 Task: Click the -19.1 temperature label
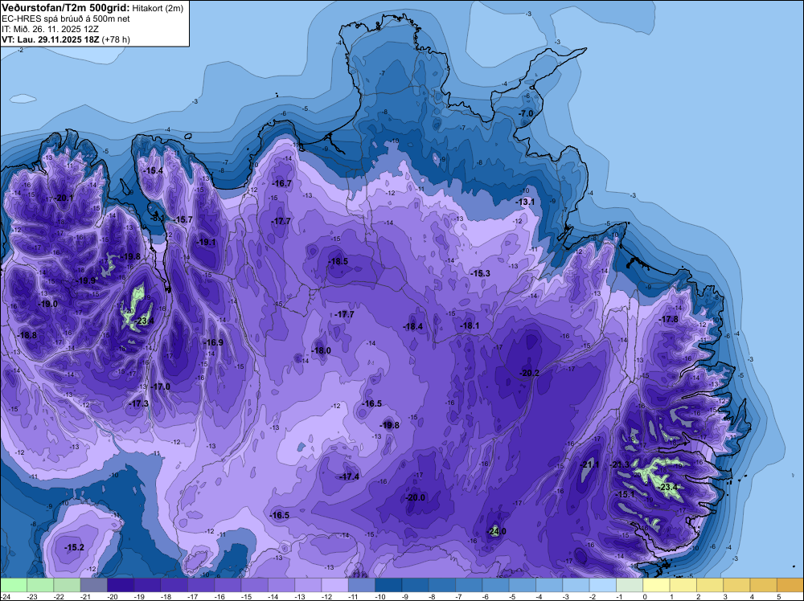[x=206, y=243]
